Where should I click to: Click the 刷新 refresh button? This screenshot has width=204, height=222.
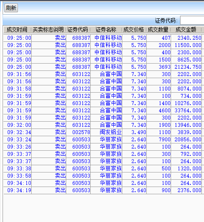pyautogui.click(x=11, y=8)
